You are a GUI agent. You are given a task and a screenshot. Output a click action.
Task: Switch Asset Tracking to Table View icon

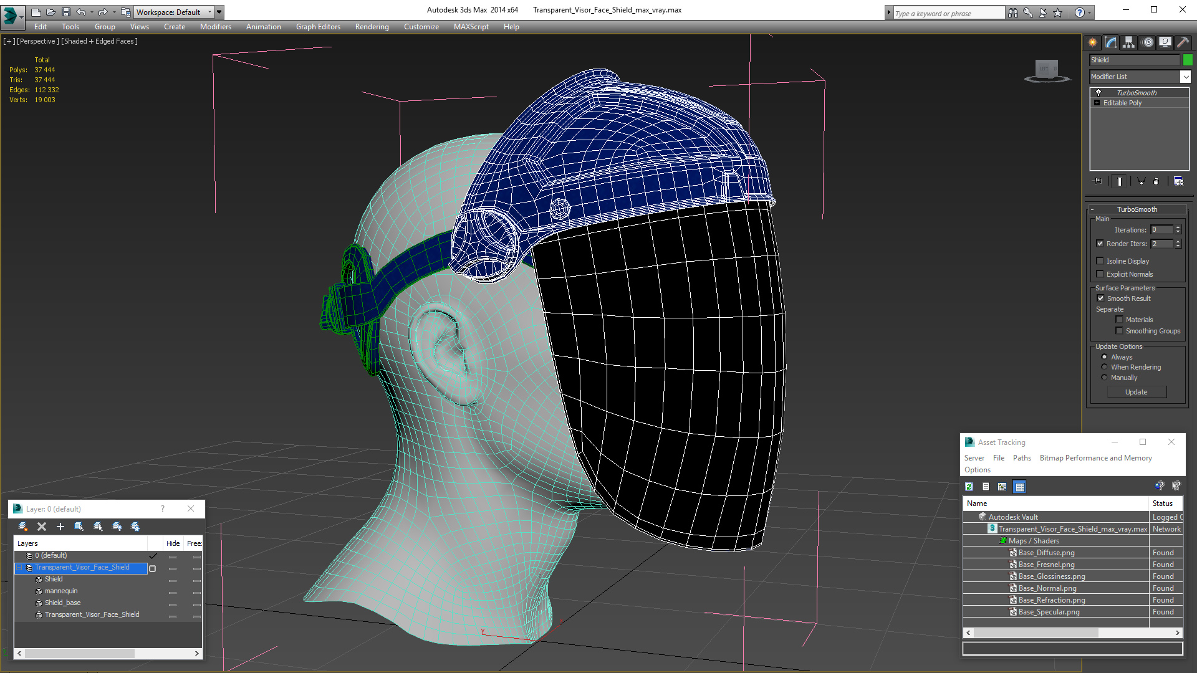[x=1020, y=487]
